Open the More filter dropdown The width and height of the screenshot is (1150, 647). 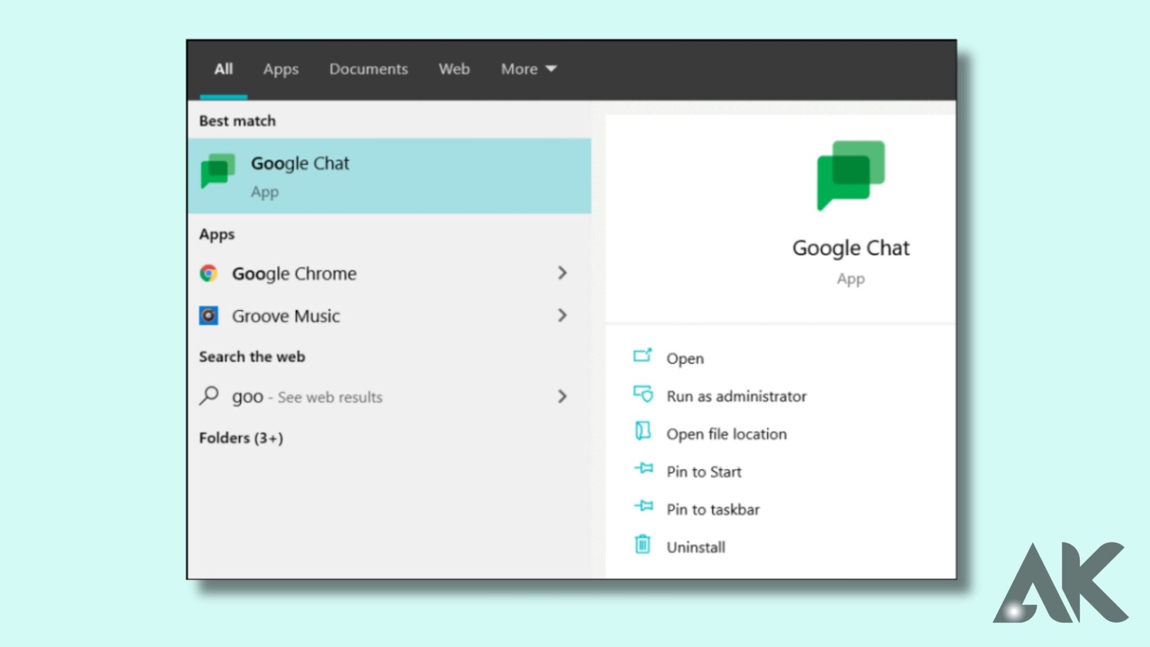point(527,69)
